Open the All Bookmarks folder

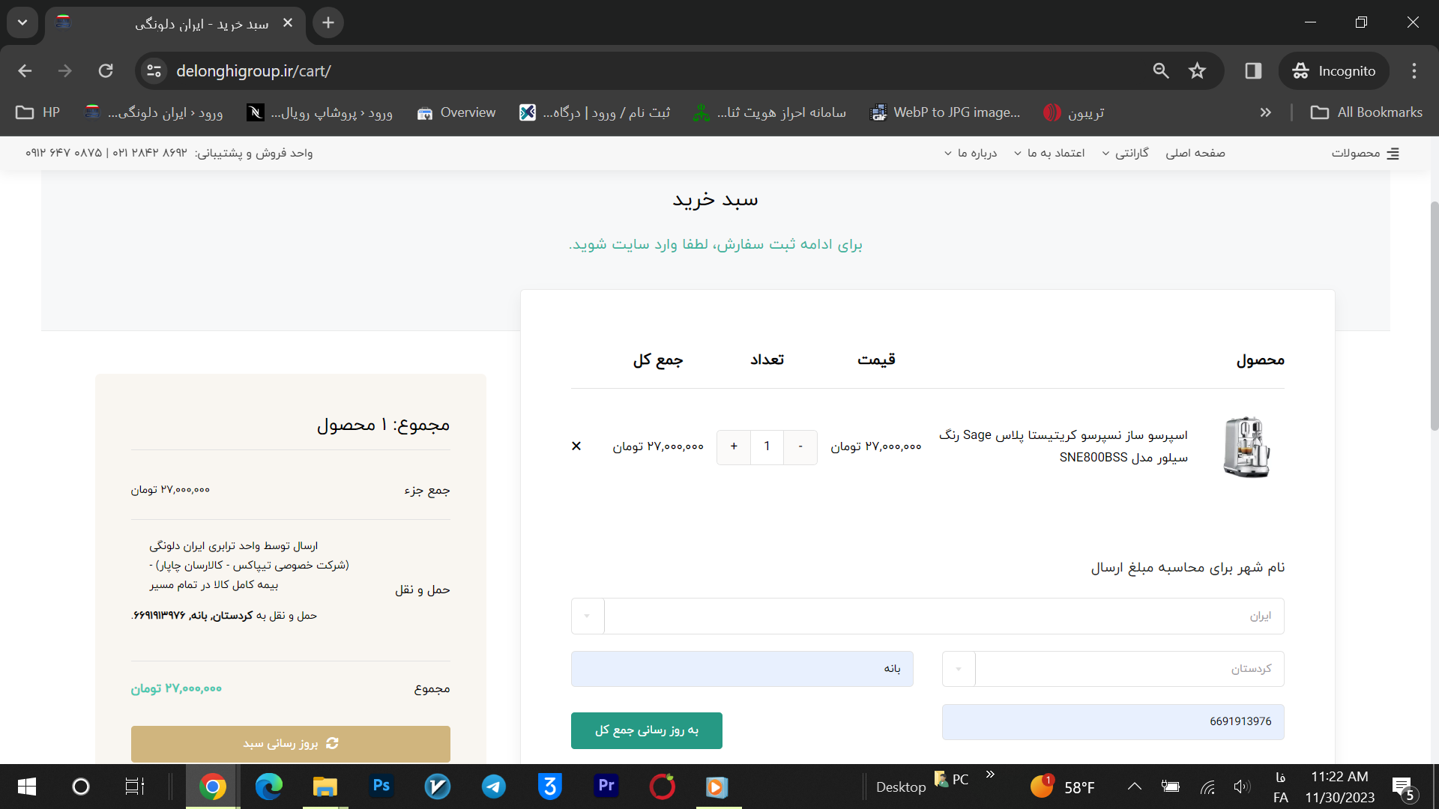click(1366, 112)
